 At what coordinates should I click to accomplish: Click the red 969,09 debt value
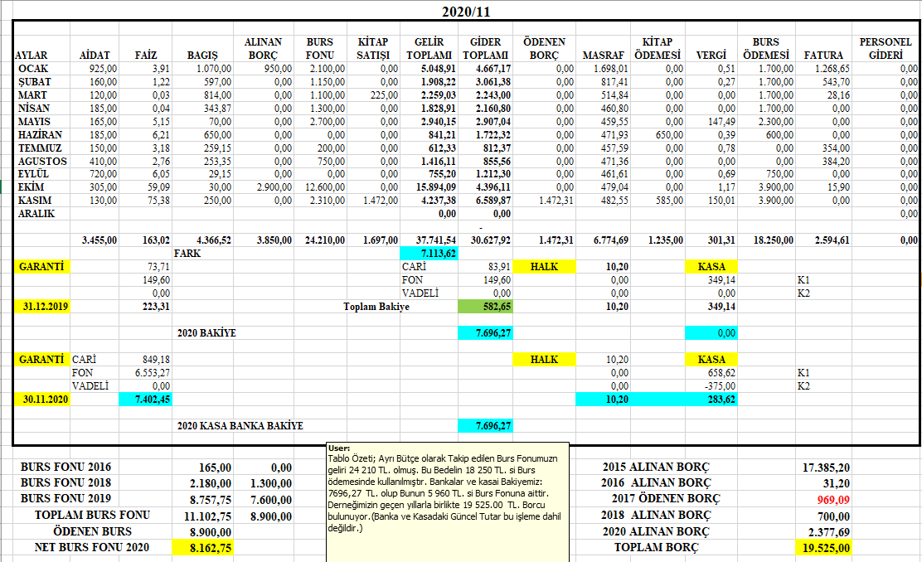(833, 500)
